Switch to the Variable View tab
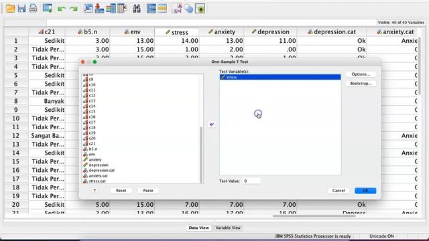This screenshot has height=241, width=429. [228, 228]
